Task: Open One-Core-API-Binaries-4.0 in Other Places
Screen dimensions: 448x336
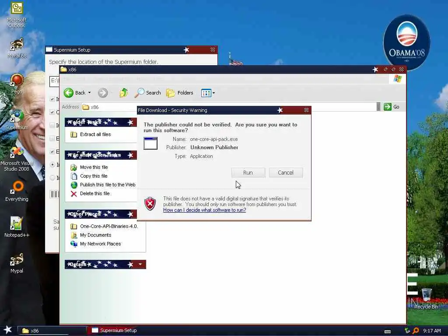Action: [109, 226]
